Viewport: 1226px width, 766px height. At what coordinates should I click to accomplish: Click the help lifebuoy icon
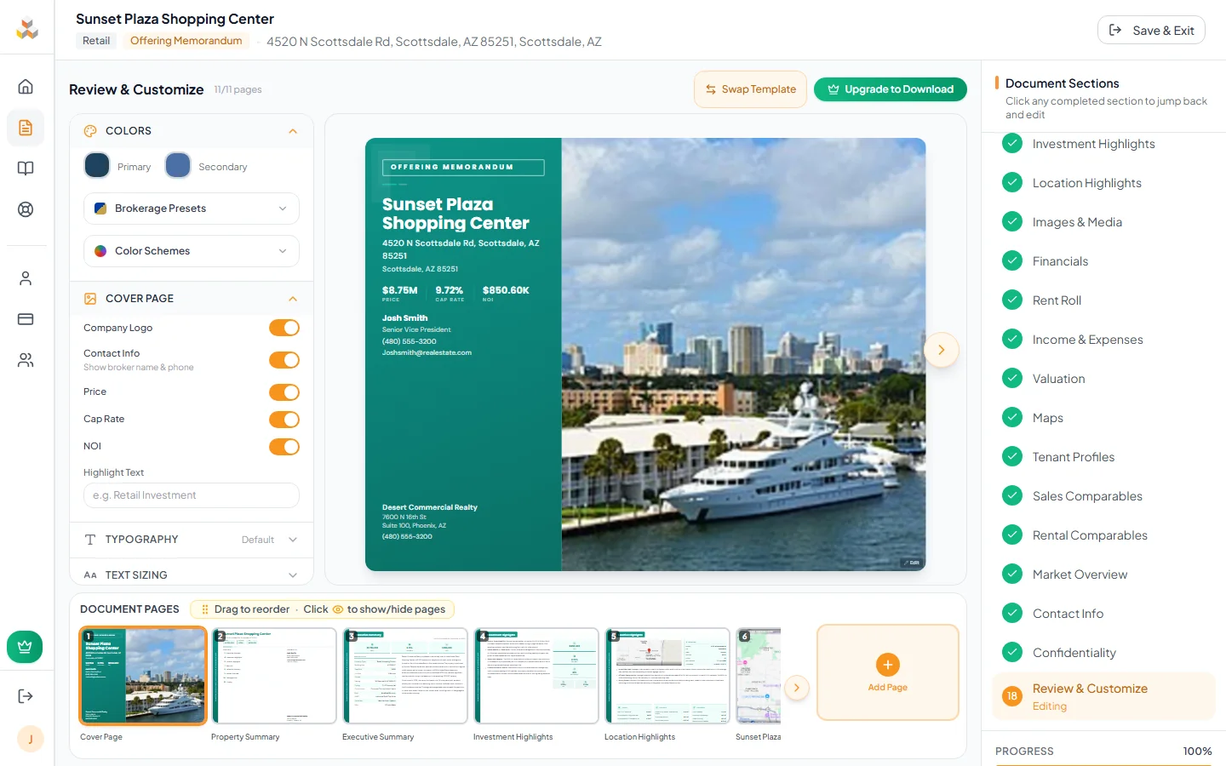click(26, 209)
